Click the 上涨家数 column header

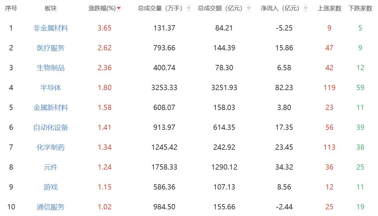pyautogui.click(x=329, y=8)
